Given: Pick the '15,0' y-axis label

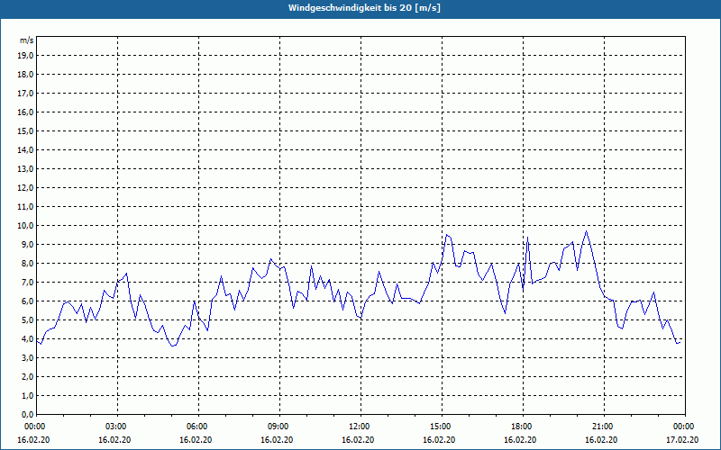Looking at the screenshot, I should pyautogui.click(x=26, y=130).
